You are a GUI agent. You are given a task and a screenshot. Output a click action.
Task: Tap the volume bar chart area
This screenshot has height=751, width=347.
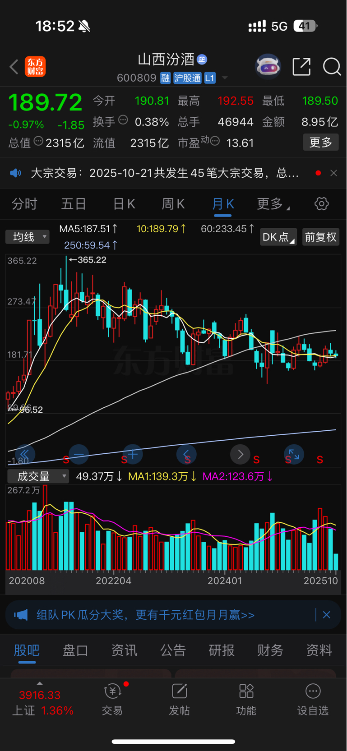(172, 529)
